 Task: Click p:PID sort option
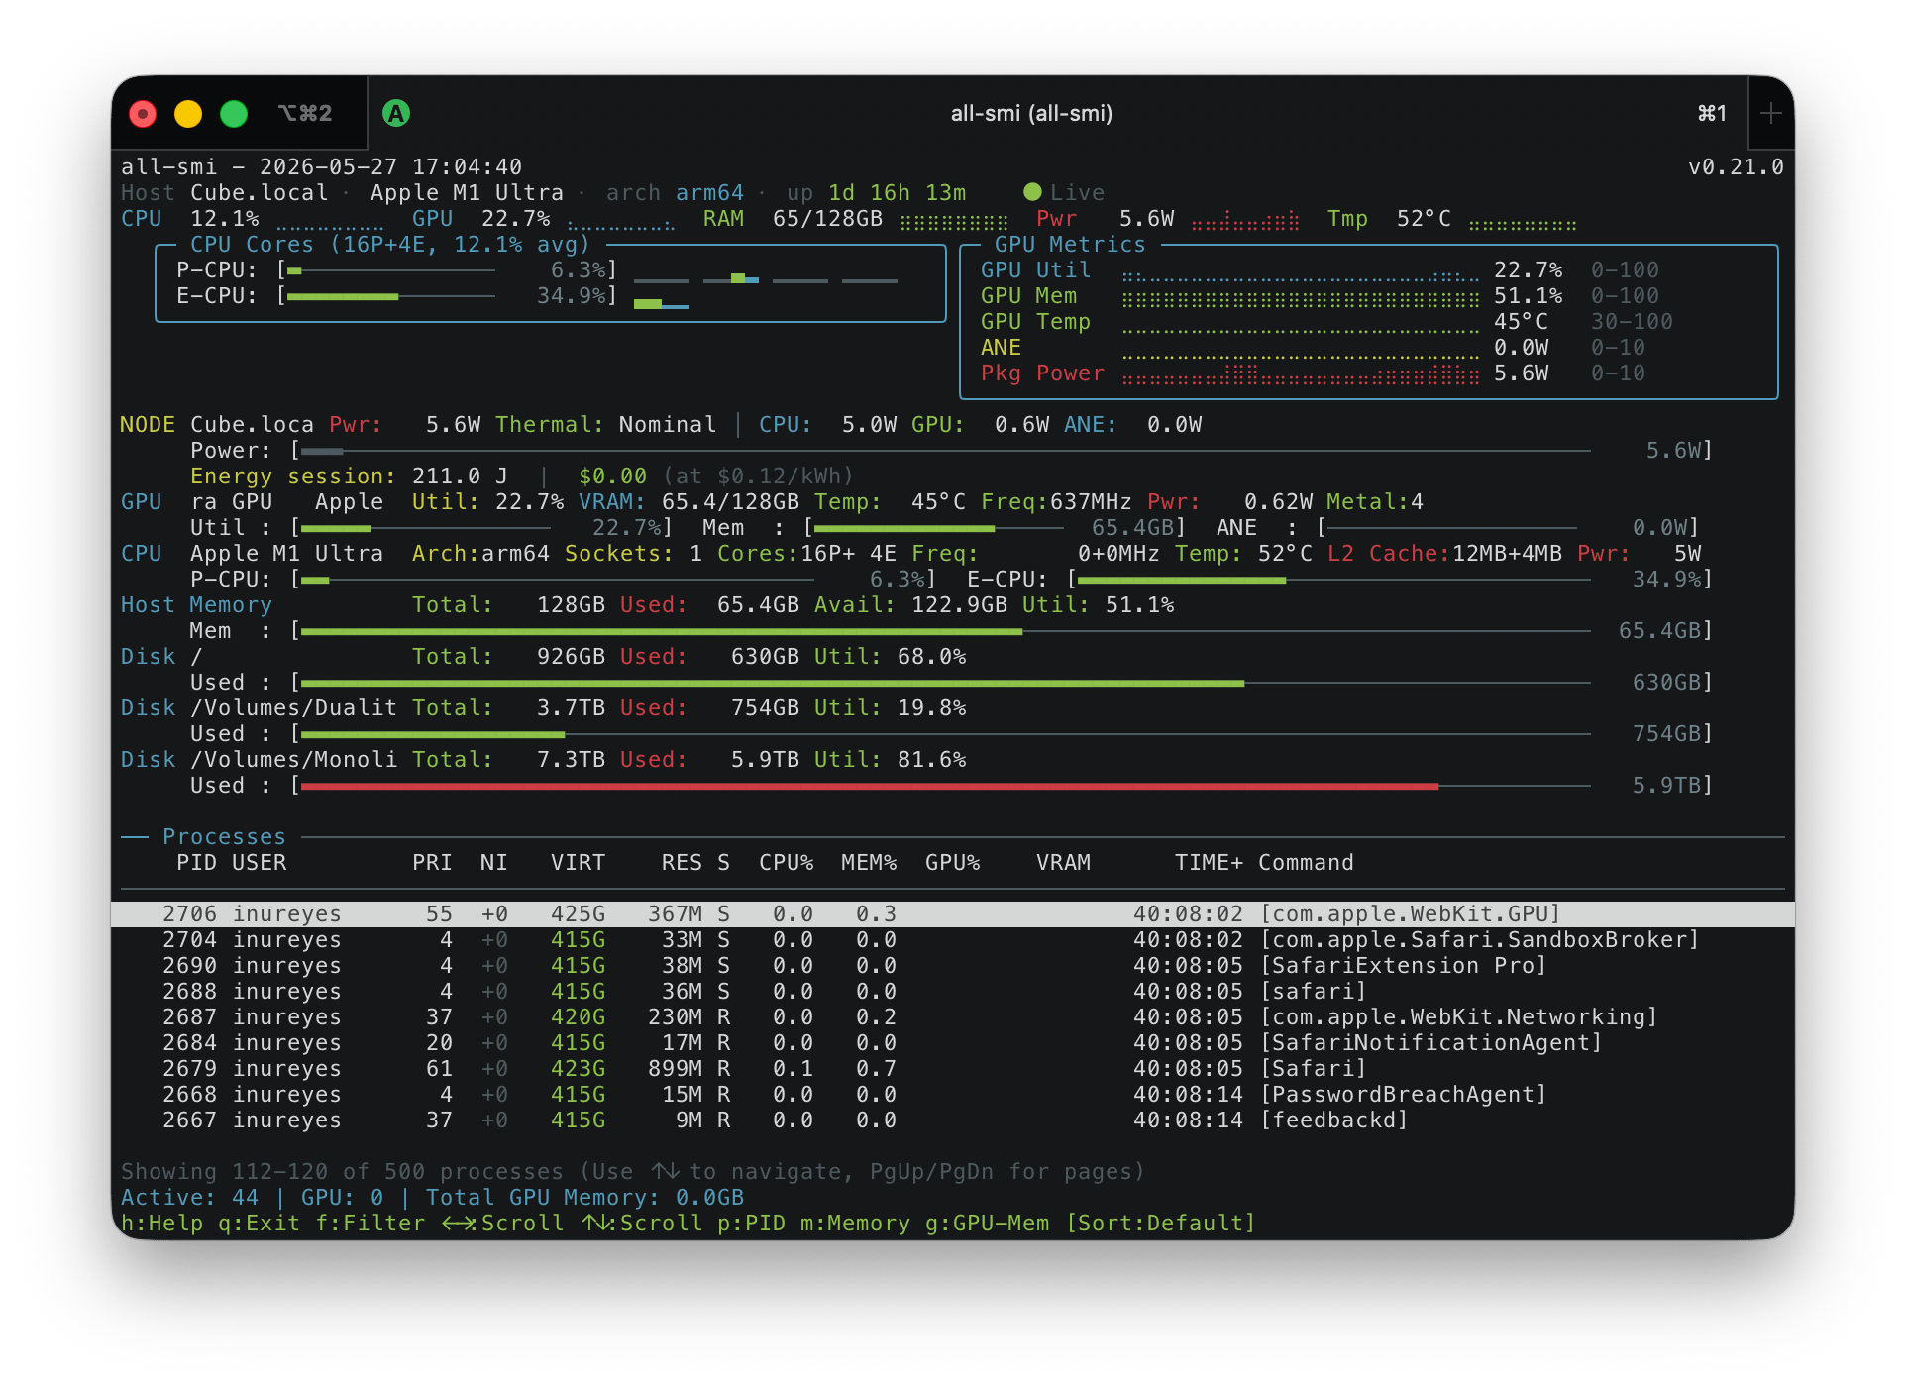point(751,1224)
